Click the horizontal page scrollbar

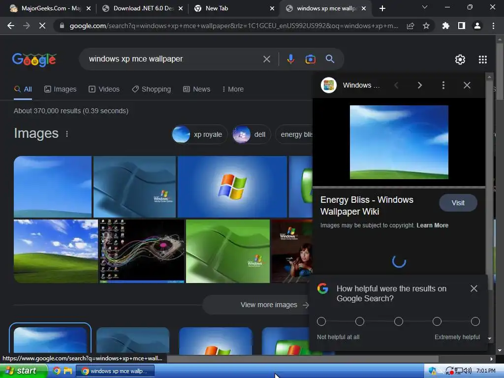302,359
